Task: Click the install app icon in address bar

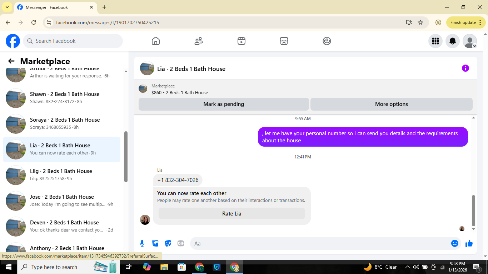Action: click(x=409, y=22)
